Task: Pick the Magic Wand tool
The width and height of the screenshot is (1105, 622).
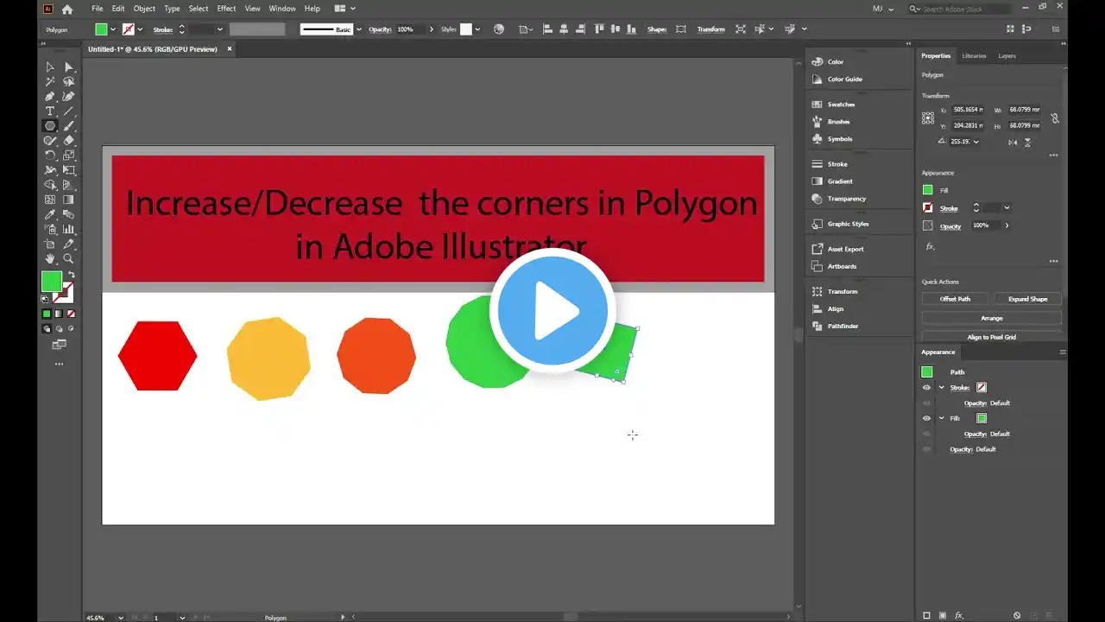Action: pyautogui.click(x=50, y=81)
